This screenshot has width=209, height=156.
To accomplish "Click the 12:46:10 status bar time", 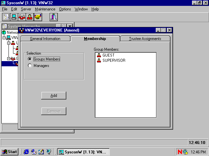I will pyautogui.click(x=197, y=143).
